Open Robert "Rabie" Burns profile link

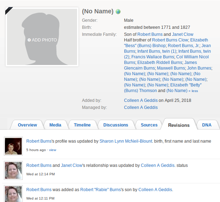pyautogui.click(x=100, y=190)
